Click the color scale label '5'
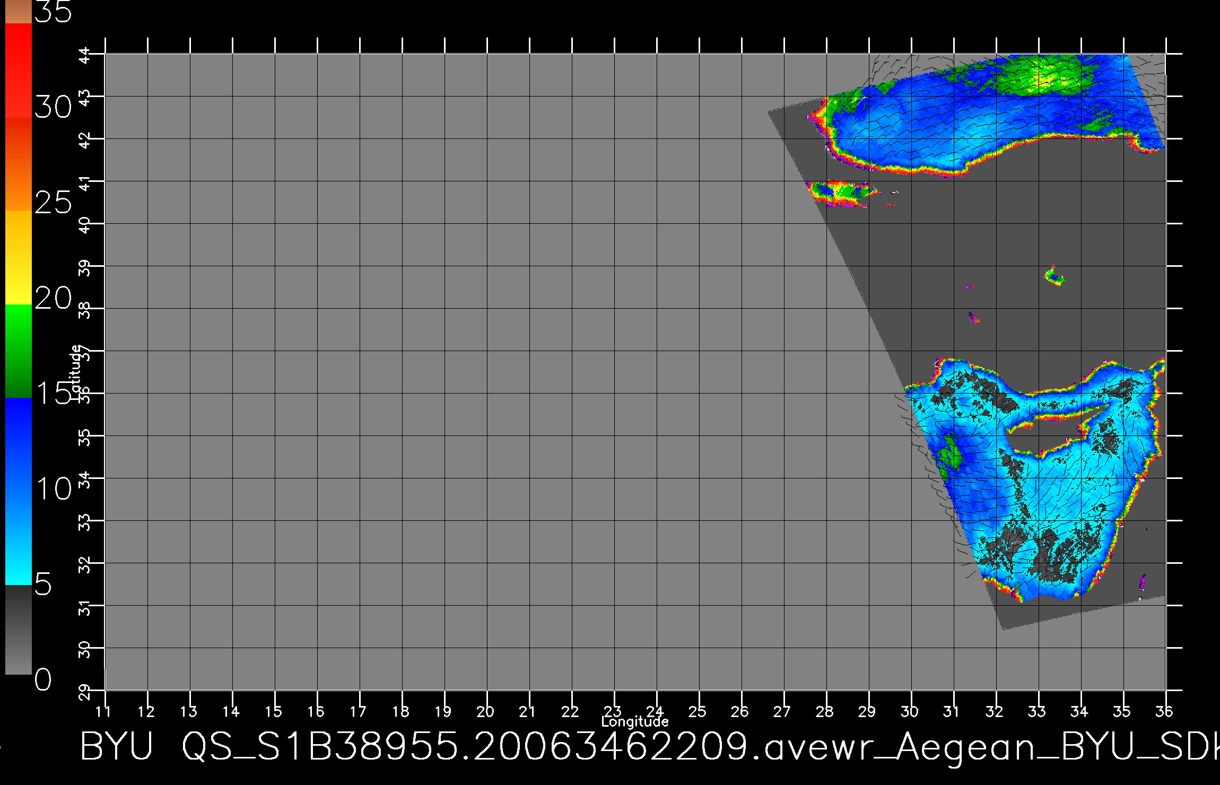This screenshot has height=785, width=1220. pos(43,585)
